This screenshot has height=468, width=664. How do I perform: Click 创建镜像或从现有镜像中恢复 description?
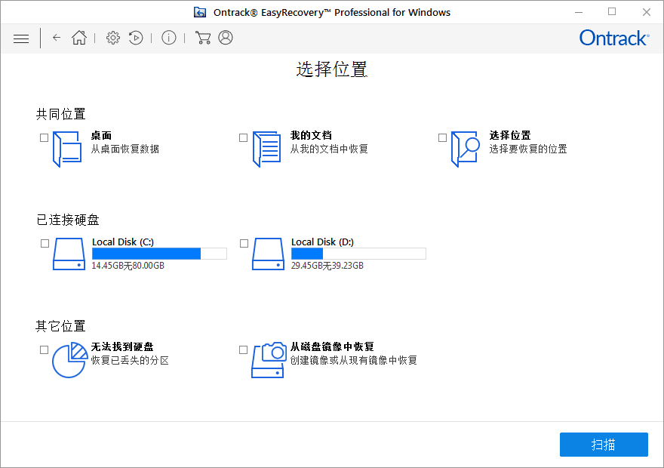(x=354, y=360)
